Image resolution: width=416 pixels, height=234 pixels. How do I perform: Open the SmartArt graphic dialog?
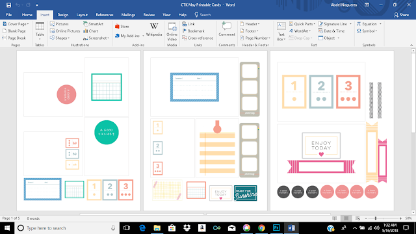tap(93, 24)
